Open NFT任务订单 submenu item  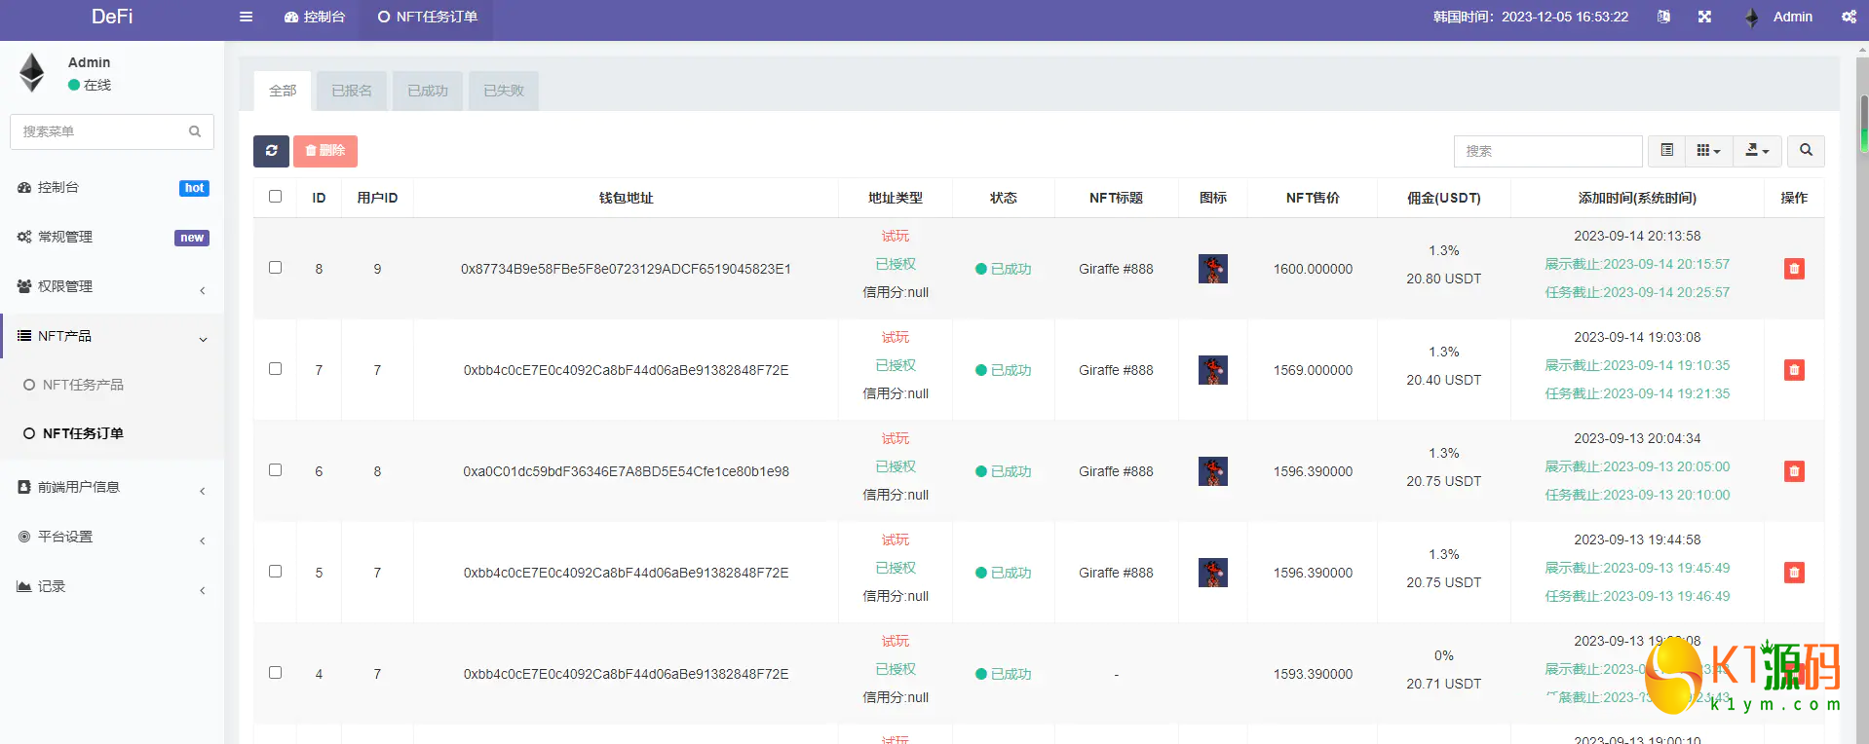coord(112,433)
